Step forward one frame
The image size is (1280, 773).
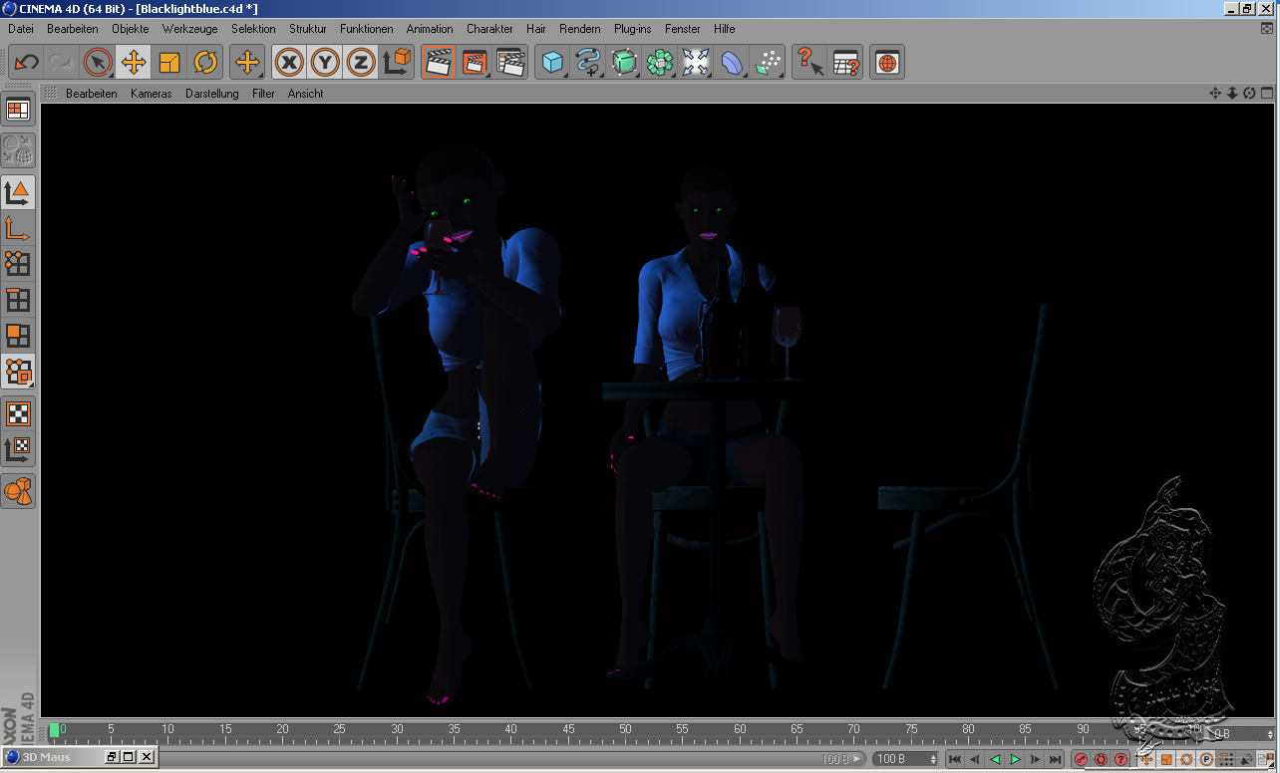coord(1035,760)
